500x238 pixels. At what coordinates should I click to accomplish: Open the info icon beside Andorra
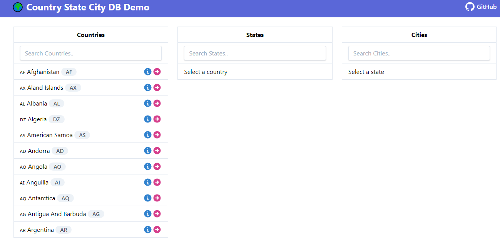(147, 151)
